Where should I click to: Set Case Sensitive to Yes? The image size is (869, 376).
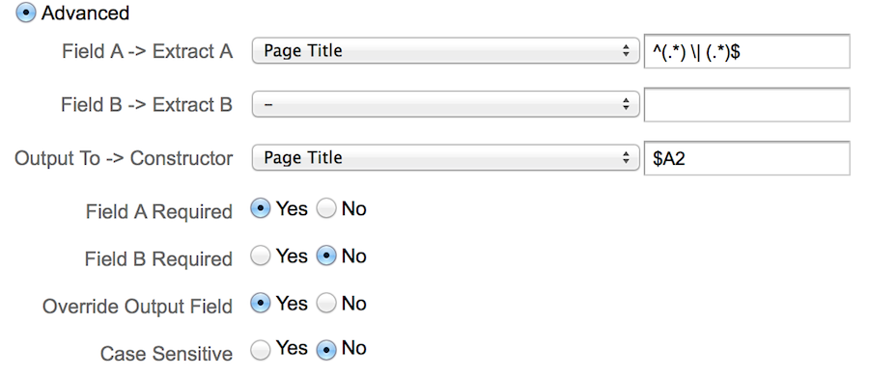click(x=261, y=350)
